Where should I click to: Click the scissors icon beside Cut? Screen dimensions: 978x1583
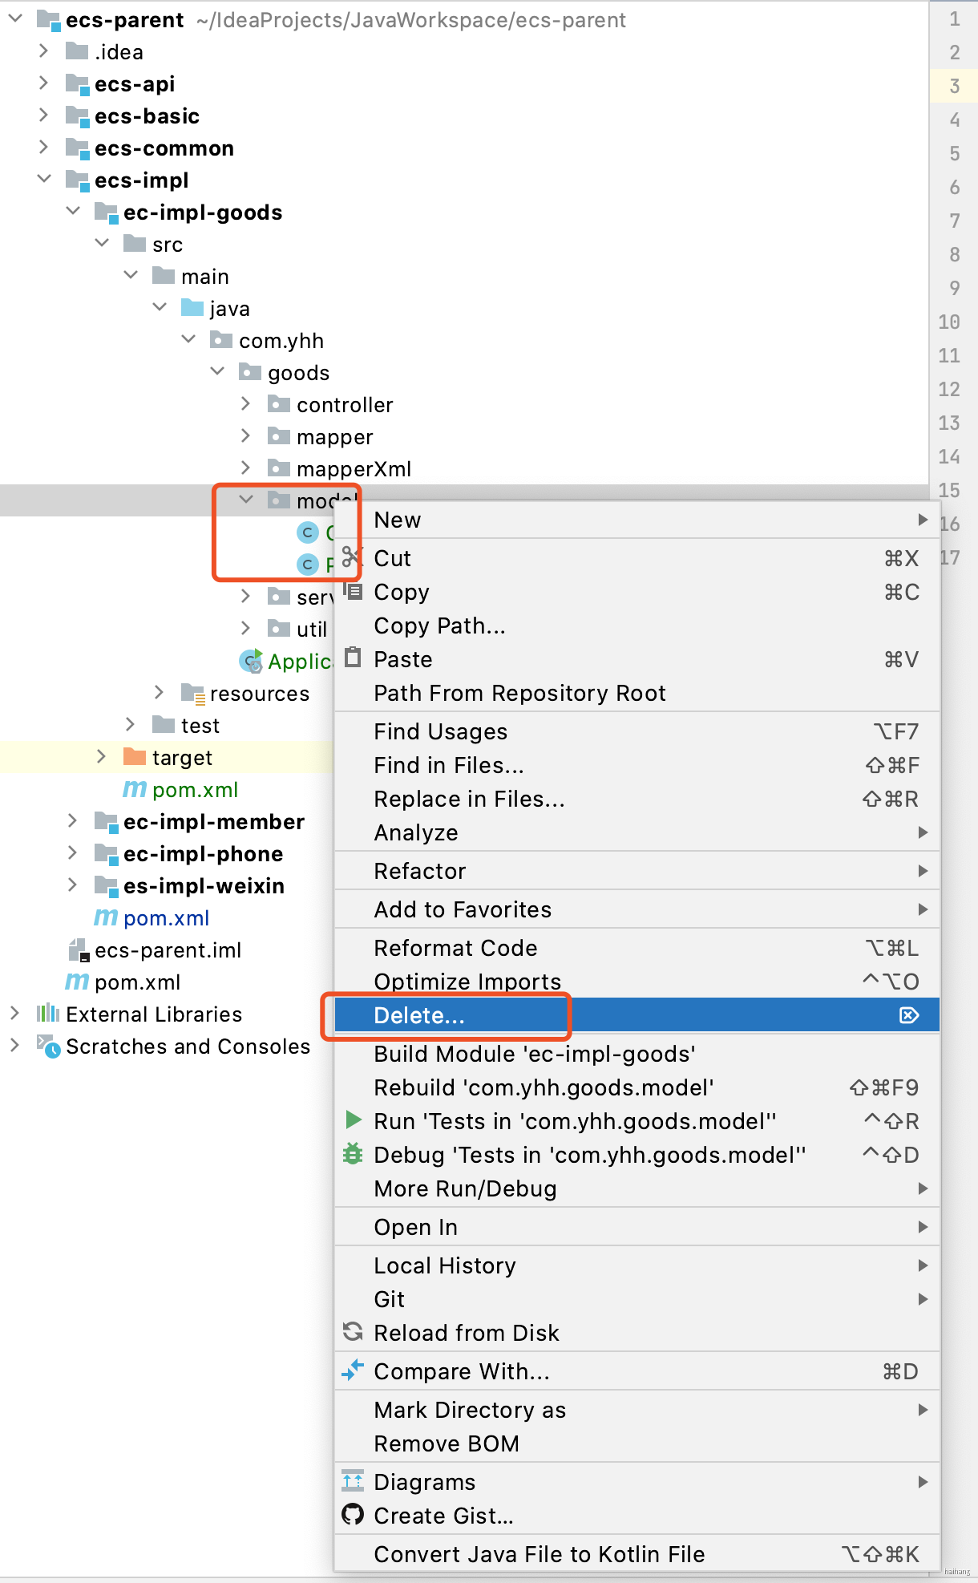click(x=351, y=557)
